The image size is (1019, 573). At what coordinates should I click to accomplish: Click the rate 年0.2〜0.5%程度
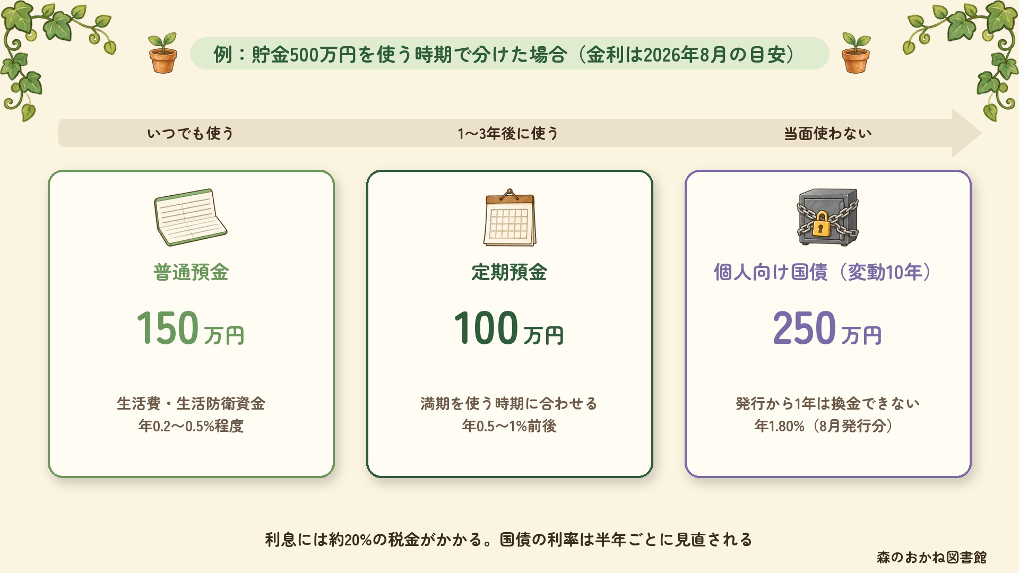pos(191,426)
